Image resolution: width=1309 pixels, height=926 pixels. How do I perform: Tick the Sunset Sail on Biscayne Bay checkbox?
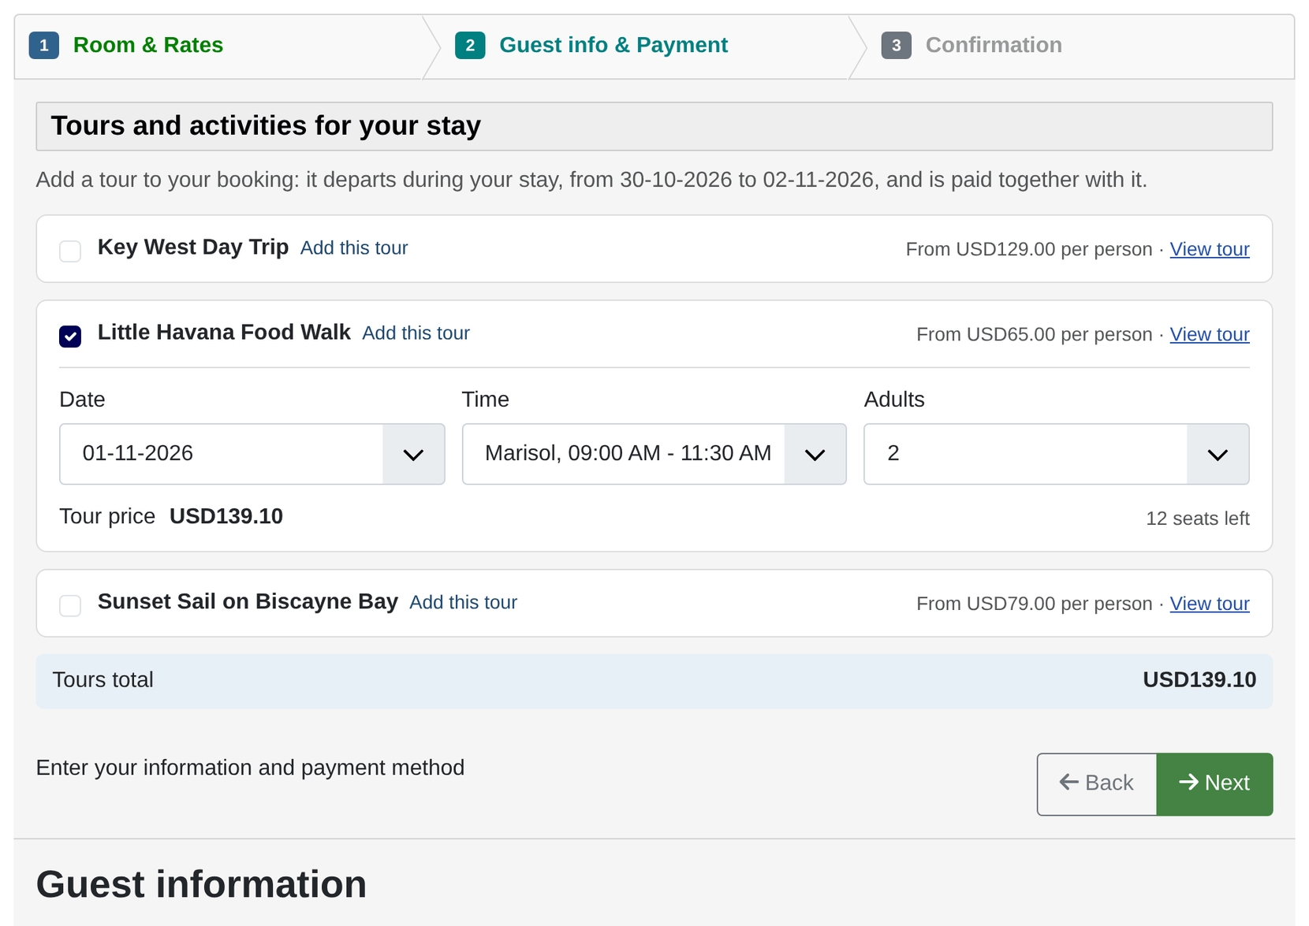point(70,606)
